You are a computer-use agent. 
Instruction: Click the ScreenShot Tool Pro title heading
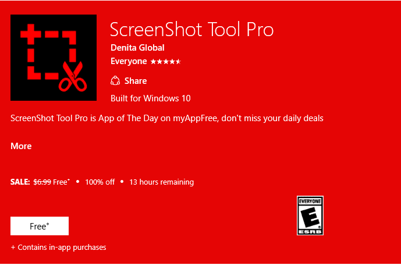(192, 30)
